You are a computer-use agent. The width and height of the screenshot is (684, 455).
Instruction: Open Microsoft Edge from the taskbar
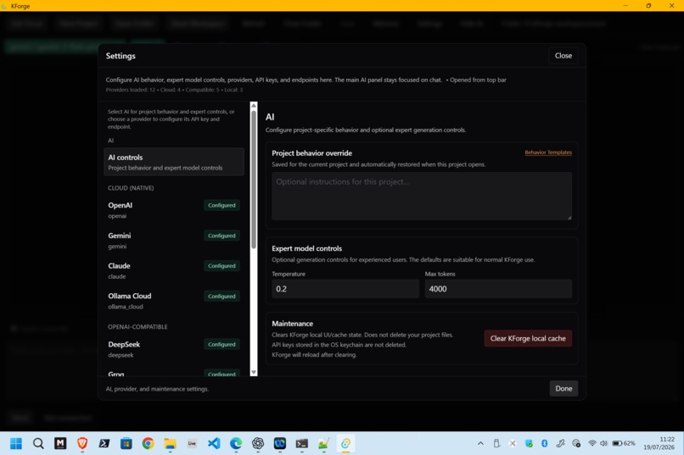pos(236,443)
